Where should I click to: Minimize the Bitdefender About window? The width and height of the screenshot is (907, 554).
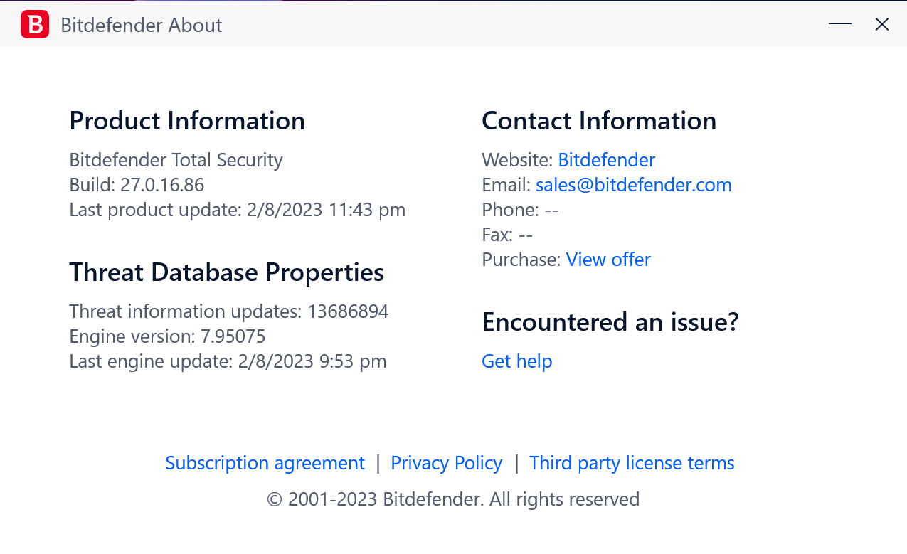[840, 24]
